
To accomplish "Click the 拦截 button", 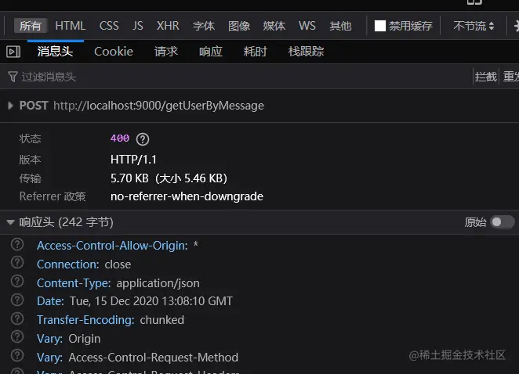I will (485, 77).
